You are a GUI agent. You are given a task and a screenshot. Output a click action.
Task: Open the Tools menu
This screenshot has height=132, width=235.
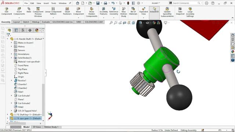click(54, 3)
